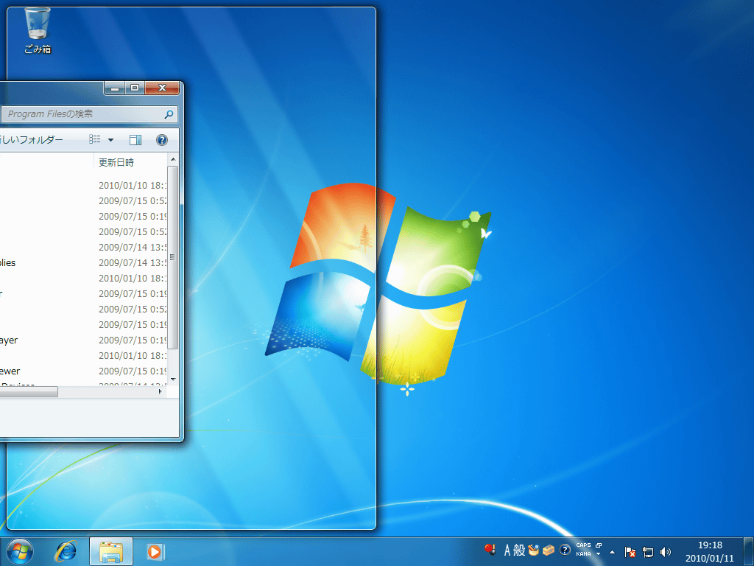Click the Windows Explorer taskbar button

[x=111, y=551]
